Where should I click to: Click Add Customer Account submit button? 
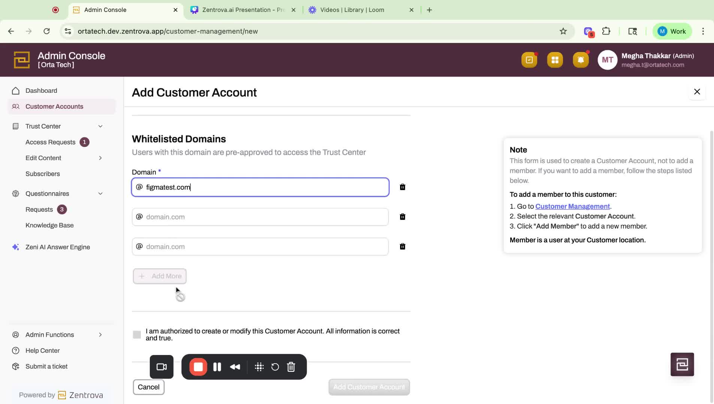click(369, 387)
